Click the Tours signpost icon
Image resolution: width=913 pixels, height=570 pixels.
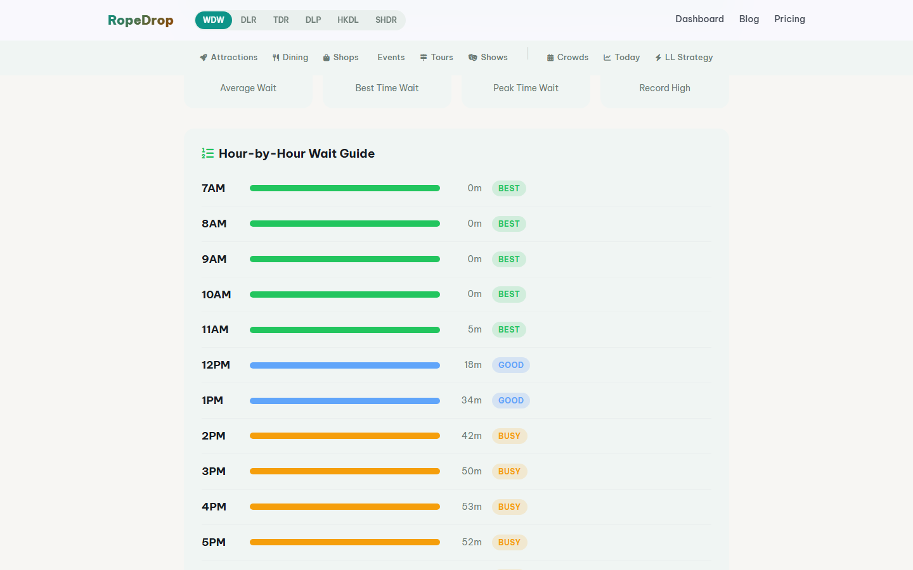[424, 58]
